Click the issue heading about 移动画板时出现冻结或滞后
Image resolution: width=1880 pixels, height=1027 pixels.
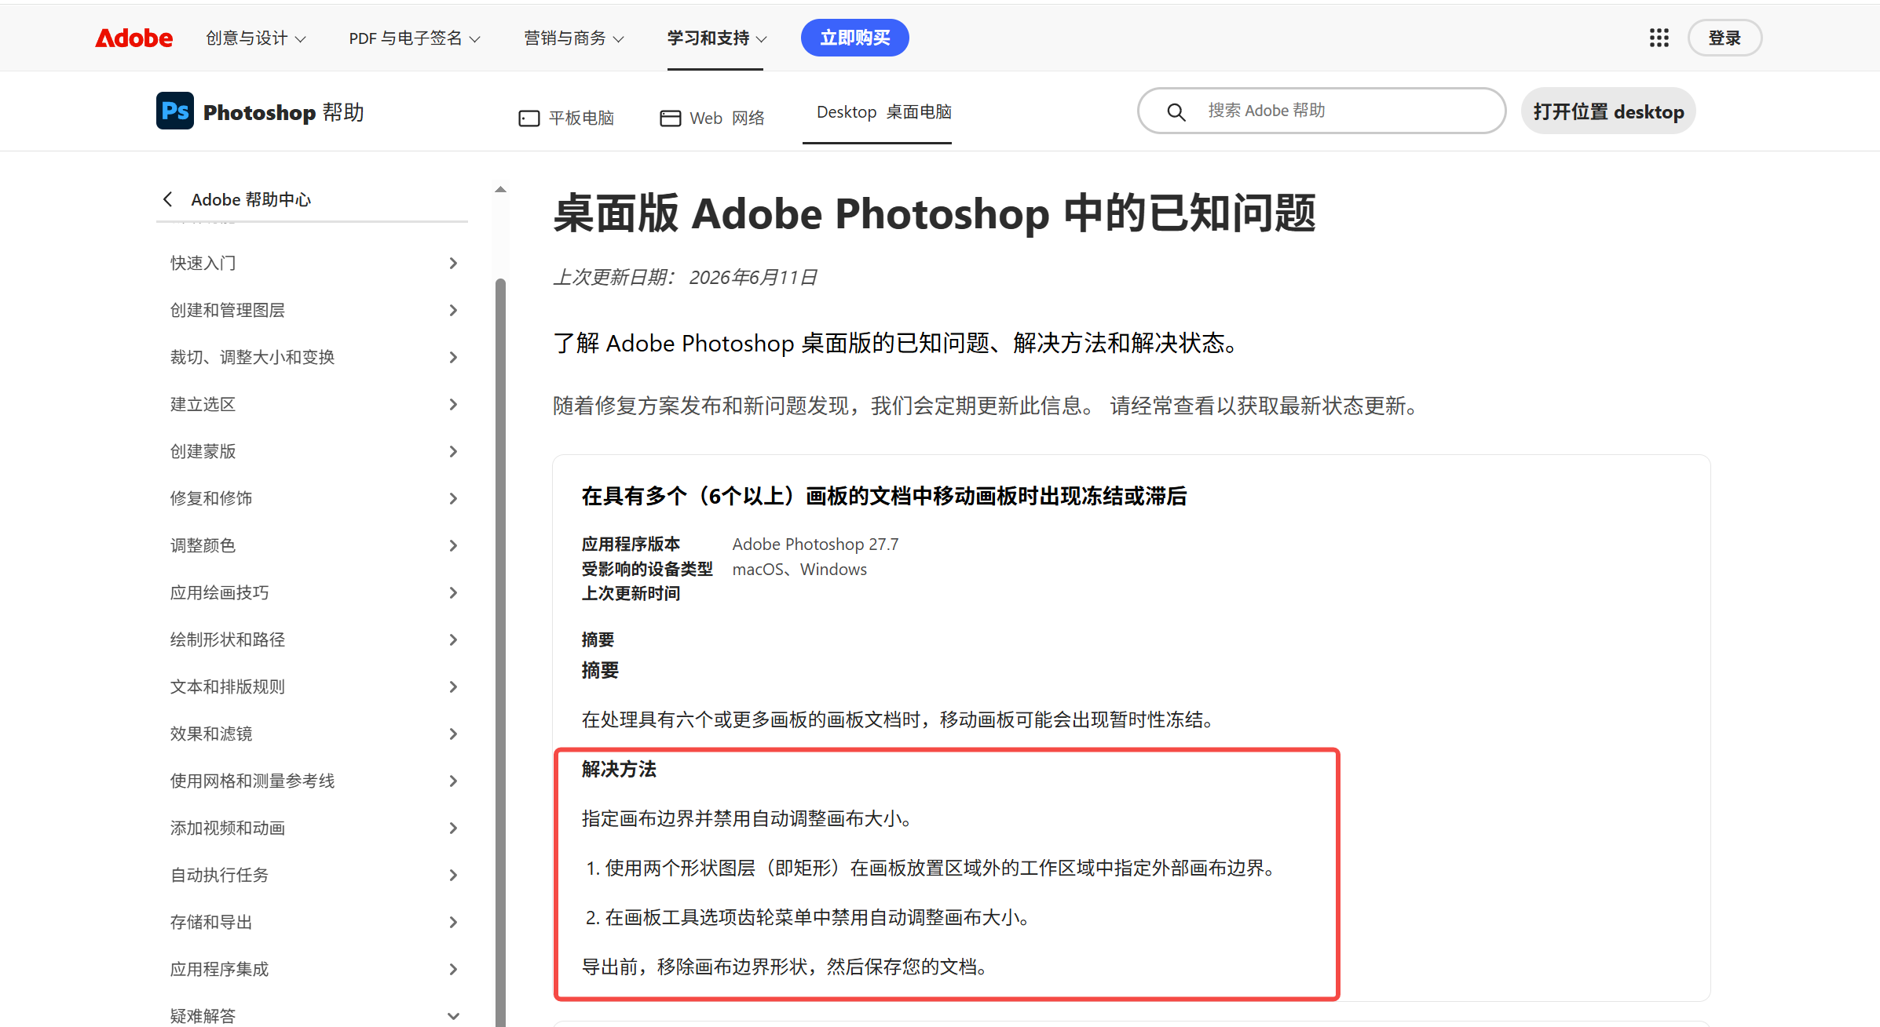click(884, 496)
